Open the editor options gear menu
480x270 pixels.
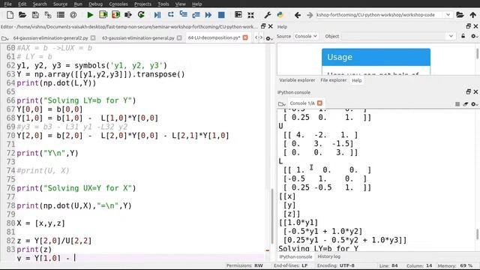pyautogui.click(x=268, y=38)
